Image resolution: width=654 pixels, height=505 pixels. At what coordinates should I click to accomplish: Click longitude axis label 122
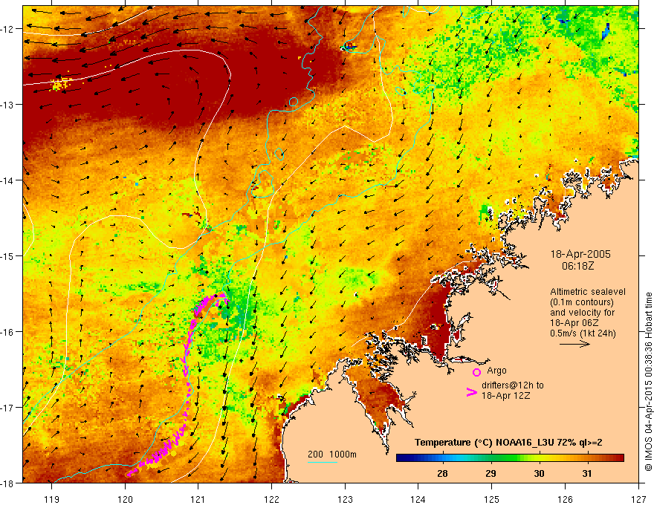(x=271, y=499)
